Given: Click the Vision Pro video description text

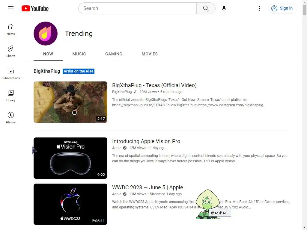Looking at the screenshot, I should pyautogui.click(x=200, y=158).
